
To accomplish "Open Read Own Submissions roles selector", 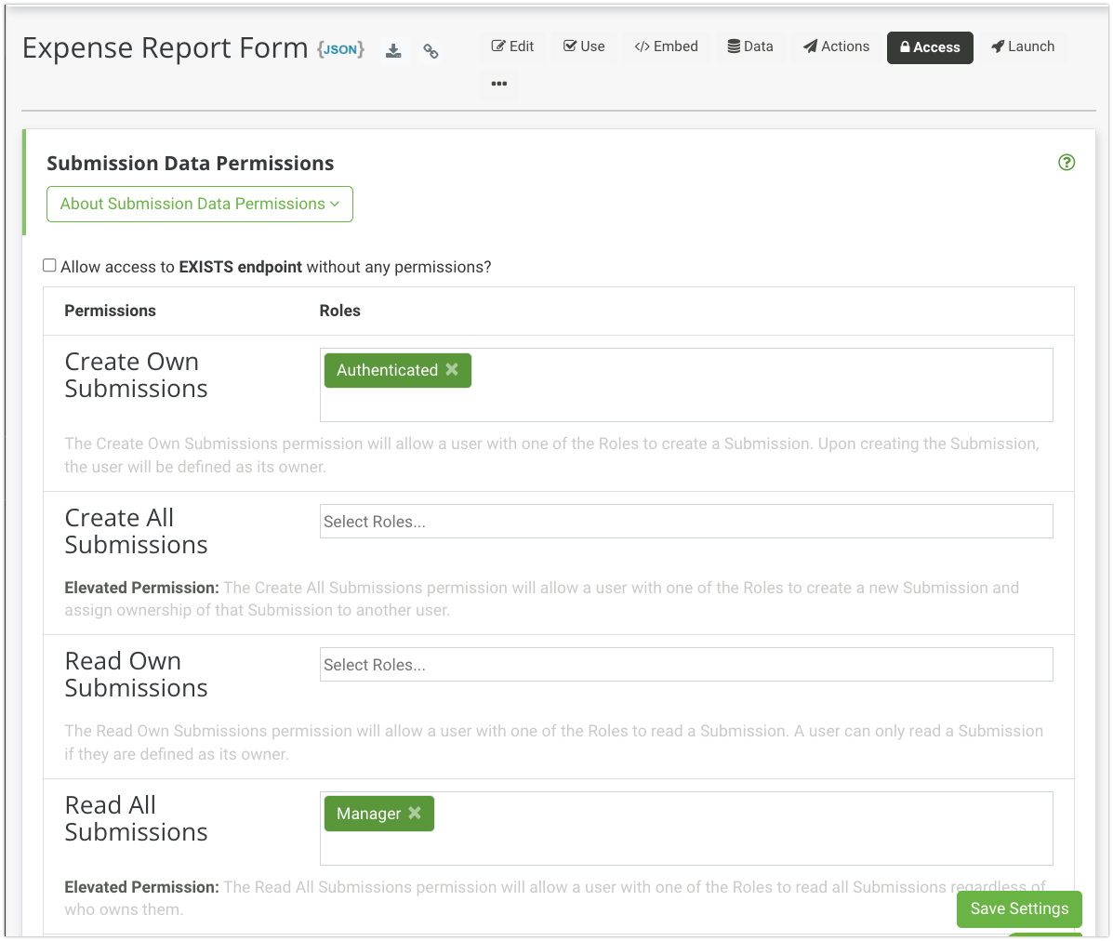I will click(686, 665).
